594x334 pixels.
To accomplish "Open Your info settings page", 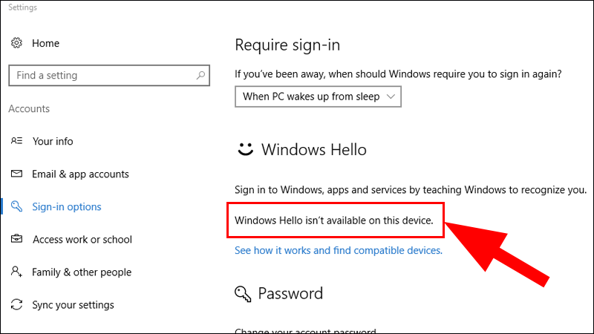I will pos(53,141).
